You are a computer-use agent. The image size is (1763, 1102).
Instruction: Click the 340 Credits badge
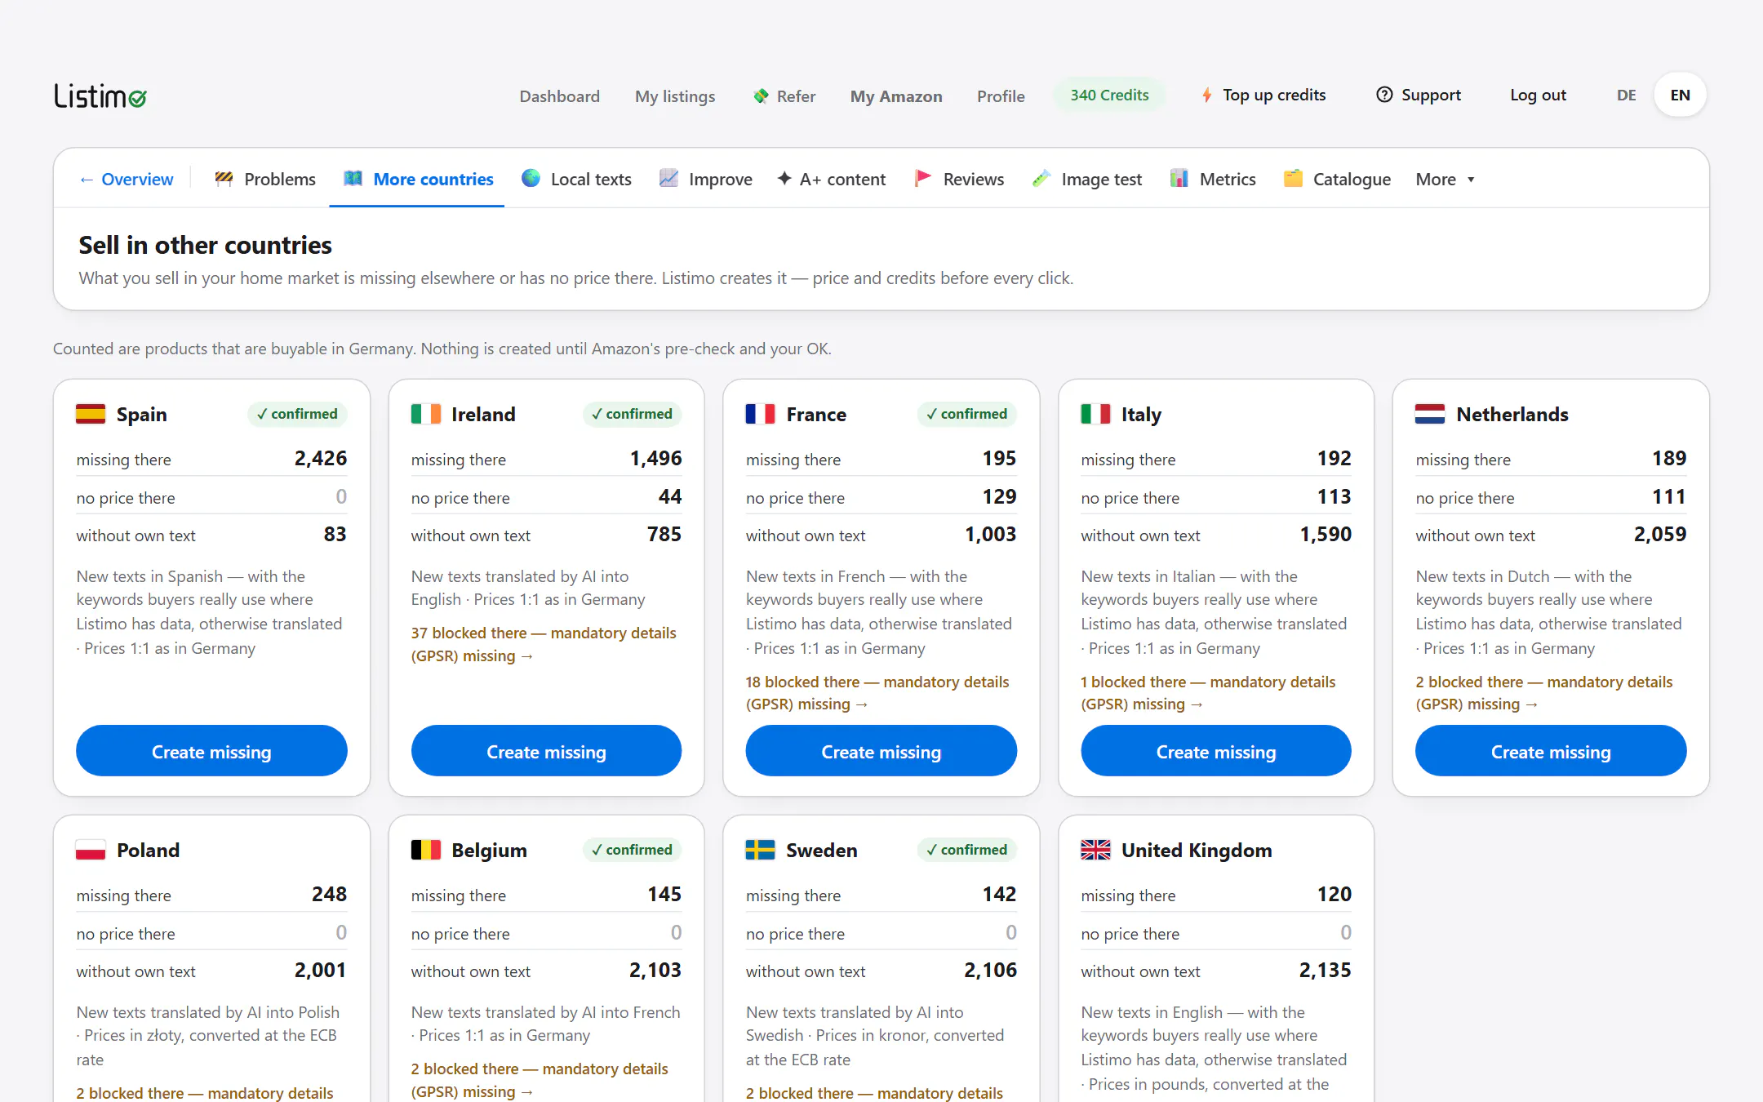tap(1109, 95)
